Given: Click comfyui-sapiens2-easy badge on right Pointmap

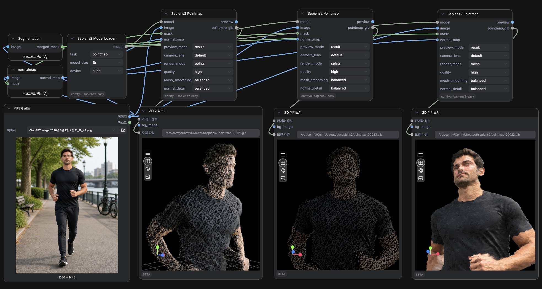Looking at the screenshot, I should click(457, 97).
